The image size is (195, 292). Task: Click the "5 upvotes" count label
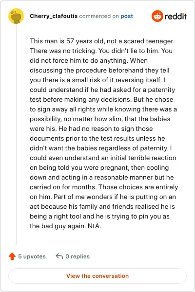(x=32, y=256)
